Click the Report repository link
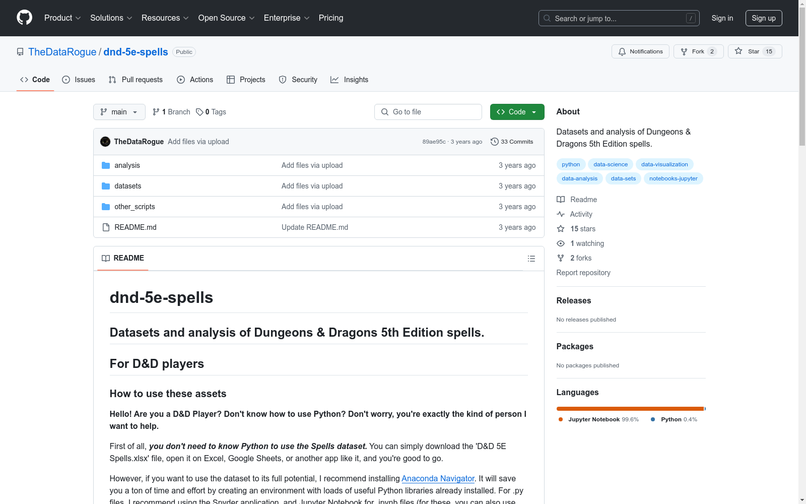Screen dimensions: 806x504 point(583,273)
